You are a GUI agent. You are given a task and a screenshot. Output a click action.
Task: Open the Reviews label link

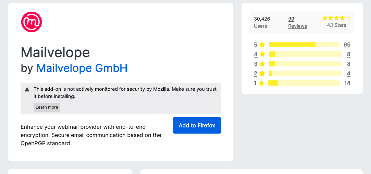[298, 26]
